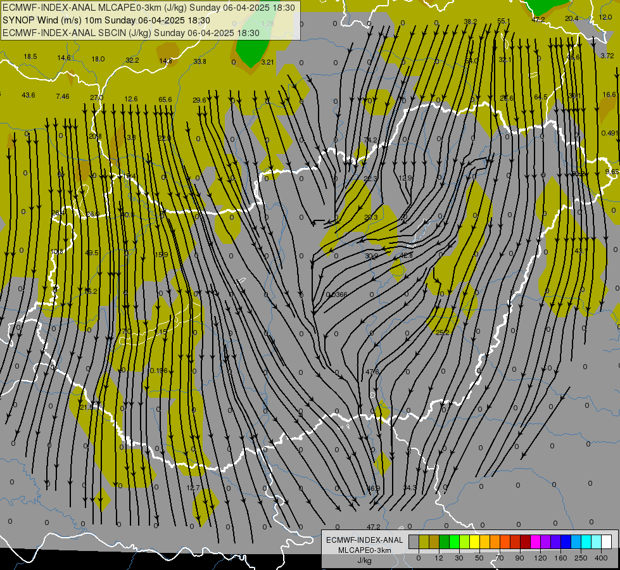Select the 0.491 map value
The height and width of the screenshot is (570, 620).
click(x=609, y=133)
